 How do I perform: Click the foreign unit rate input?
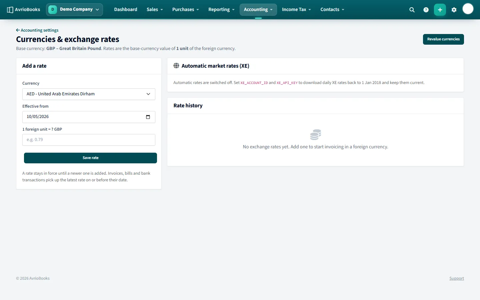click(x=89, y=140)
